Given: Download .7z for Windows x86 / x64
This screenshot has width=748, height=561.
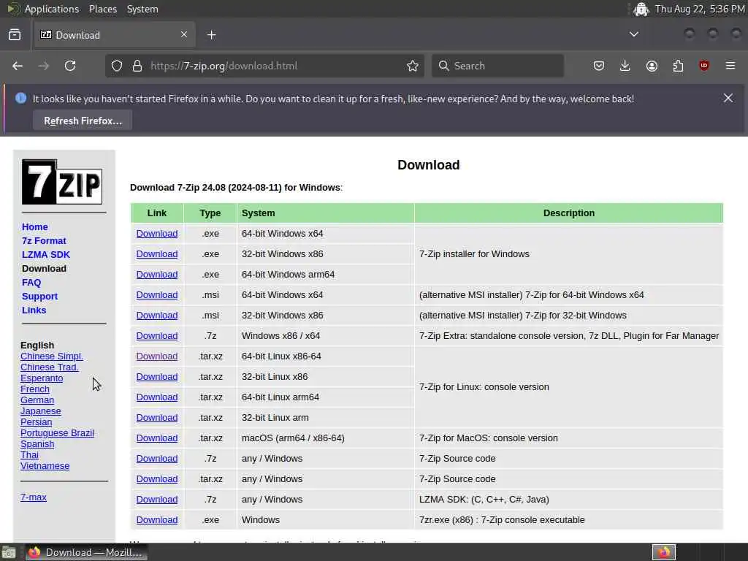Looking at the screenshot, I should 157,336.
